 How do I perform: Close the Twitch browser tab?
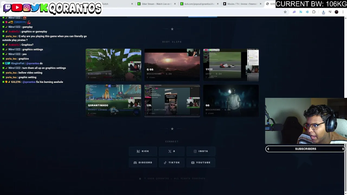[x=132, y=4]
